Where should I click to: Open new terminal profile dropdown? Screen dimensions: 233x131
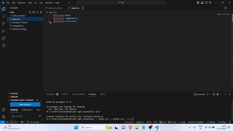pyautogui.click(x=210, y=94)
